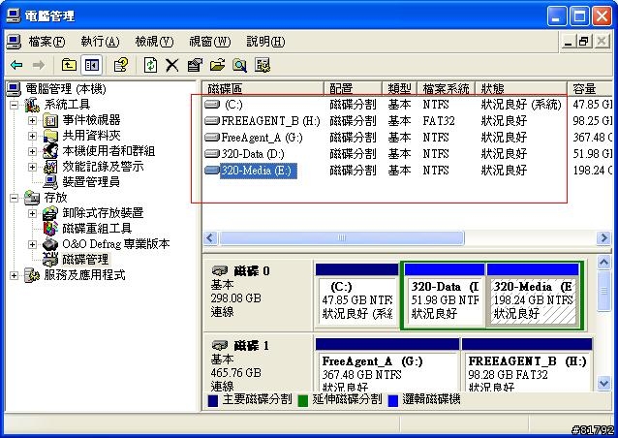Click the Open folder toolbar icon
This screenshot has width=618, height=438.
[x=217, y=65]
